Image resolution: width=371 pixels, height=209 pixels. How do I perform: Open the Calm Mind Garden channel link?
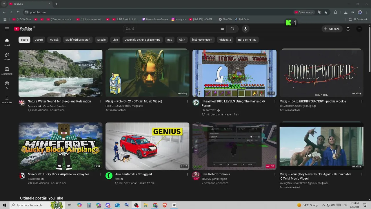[54, 106]
